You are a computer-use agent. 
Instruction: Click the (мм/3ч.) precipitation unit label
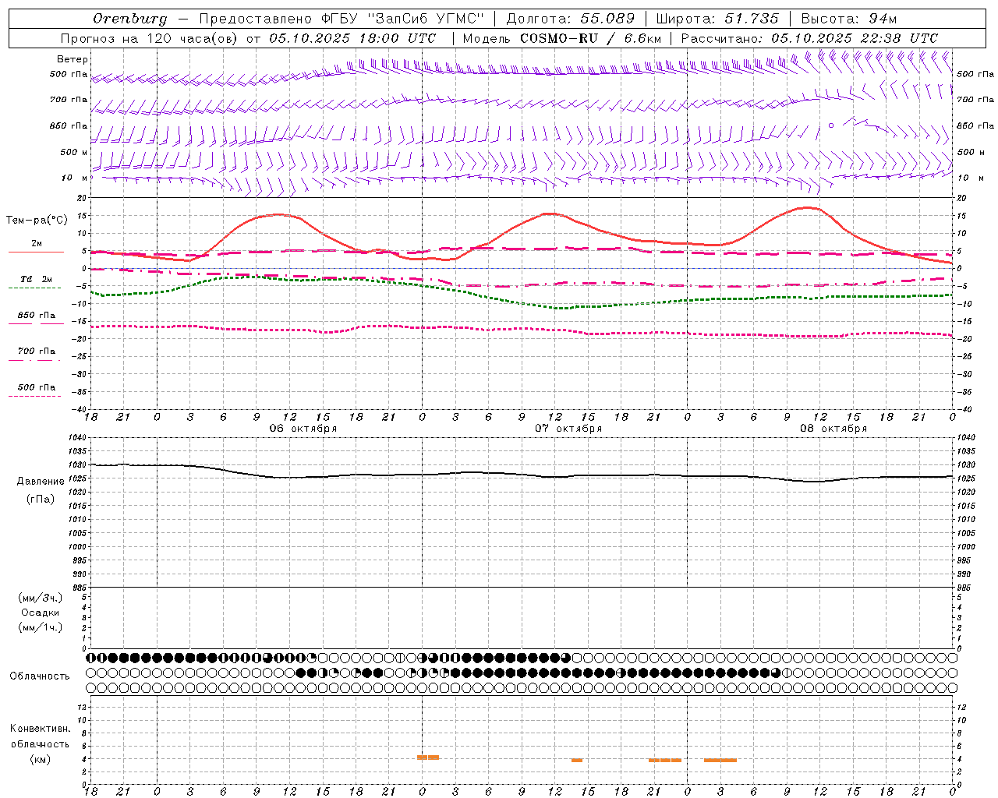click(41, 598)
